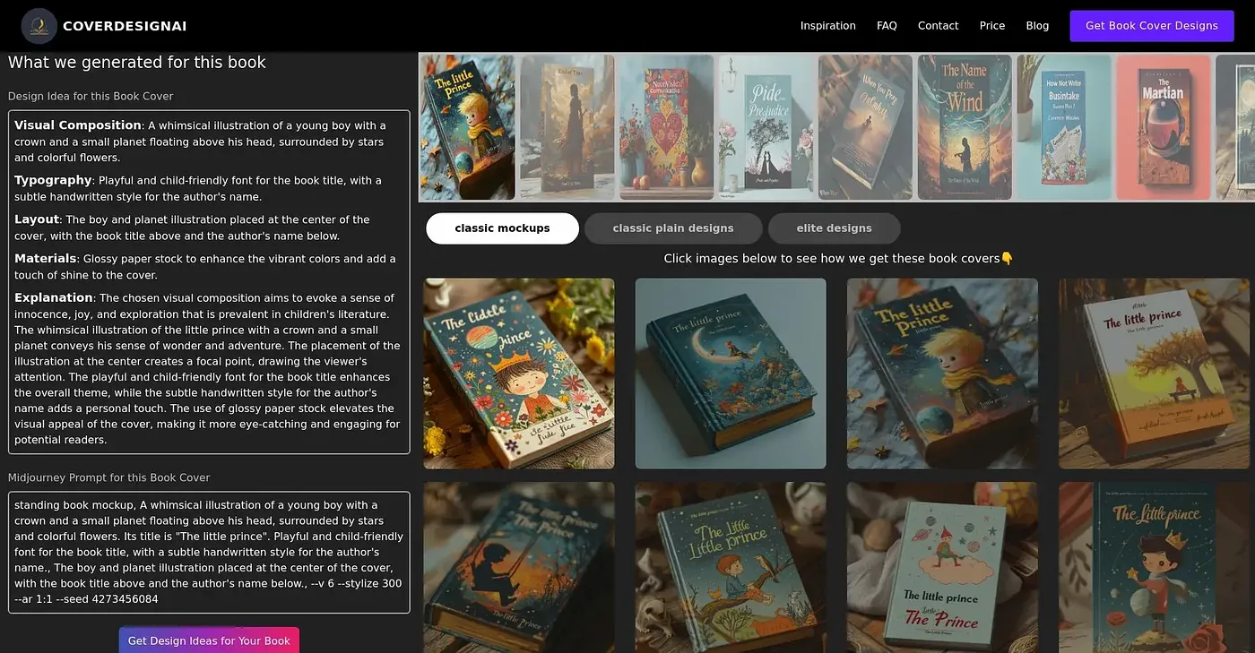Open the dark cover with boy holding star

(x=1154, y=568)
